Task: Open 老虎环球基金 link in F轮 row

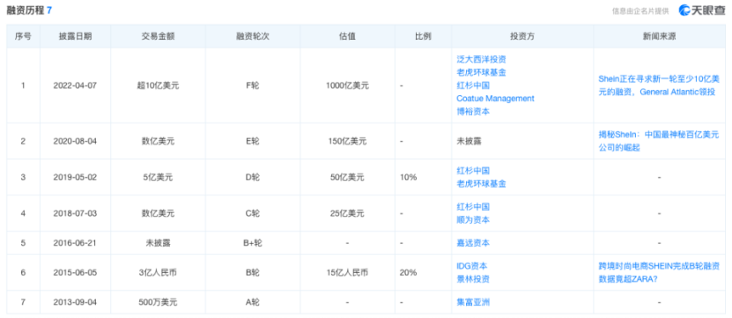Action: [481, 73]
